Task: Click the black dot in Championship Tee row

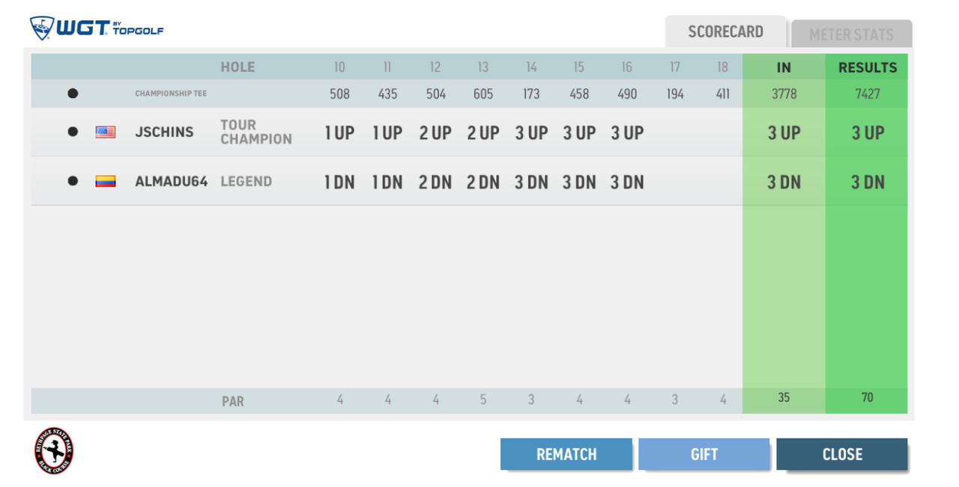Action: coord(73,94)
